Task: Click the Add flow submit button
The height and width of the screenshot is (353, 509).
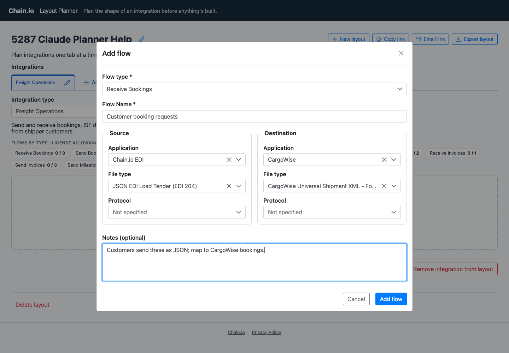Action: coord(391,299)
